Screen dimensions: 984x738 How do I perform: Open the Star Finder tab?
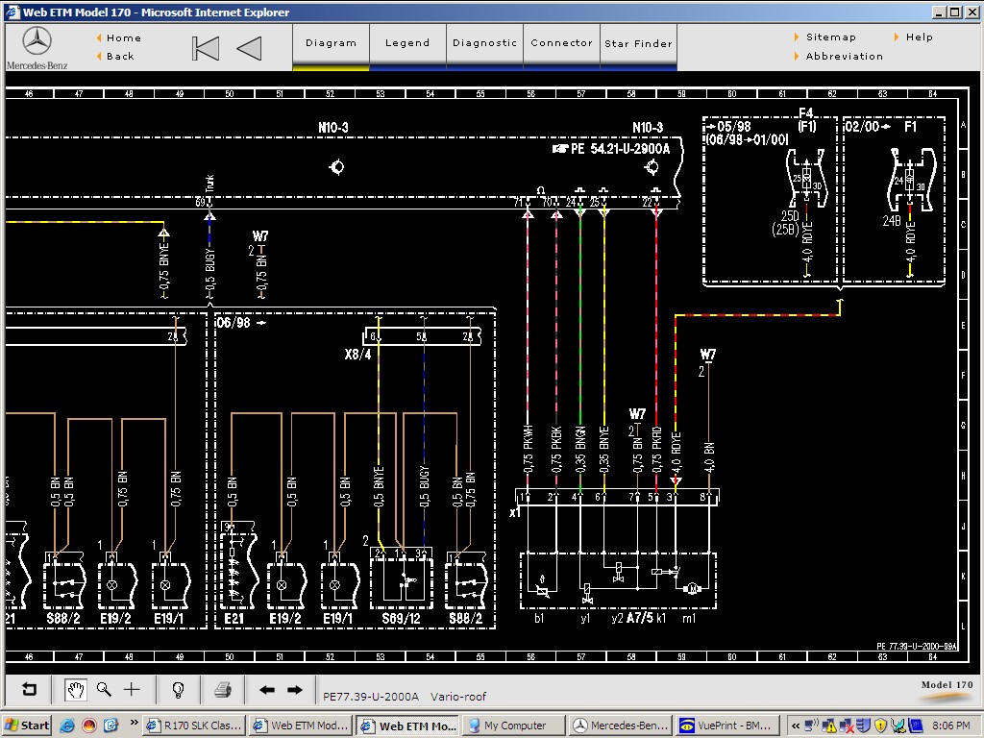coord(638,43)
